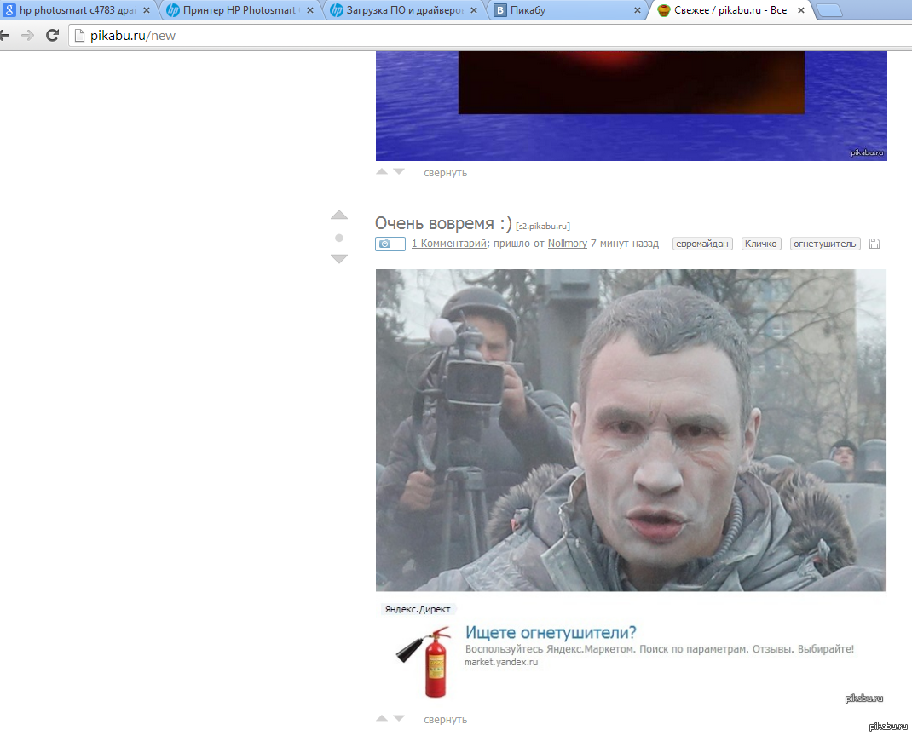Click the fire extinguisher ad image
912x736 pixels.
pos(424,660)
